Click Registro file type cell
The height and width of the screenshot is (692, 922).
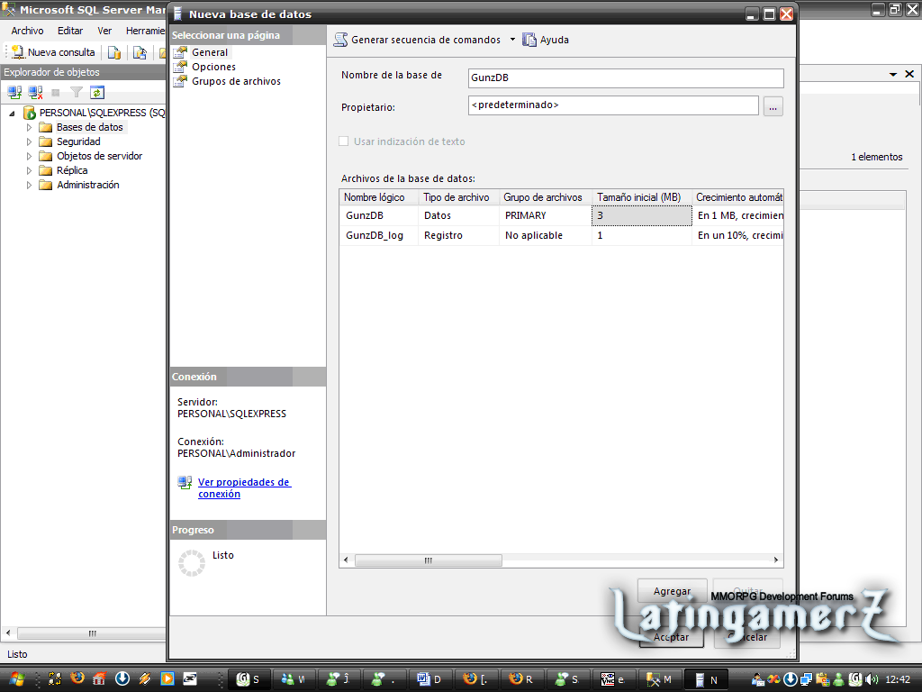(458, 235)
